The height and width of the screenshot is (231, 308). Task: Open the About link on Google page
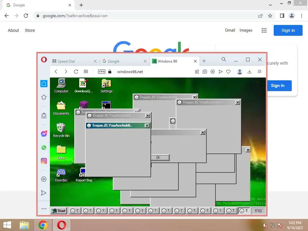13,30
